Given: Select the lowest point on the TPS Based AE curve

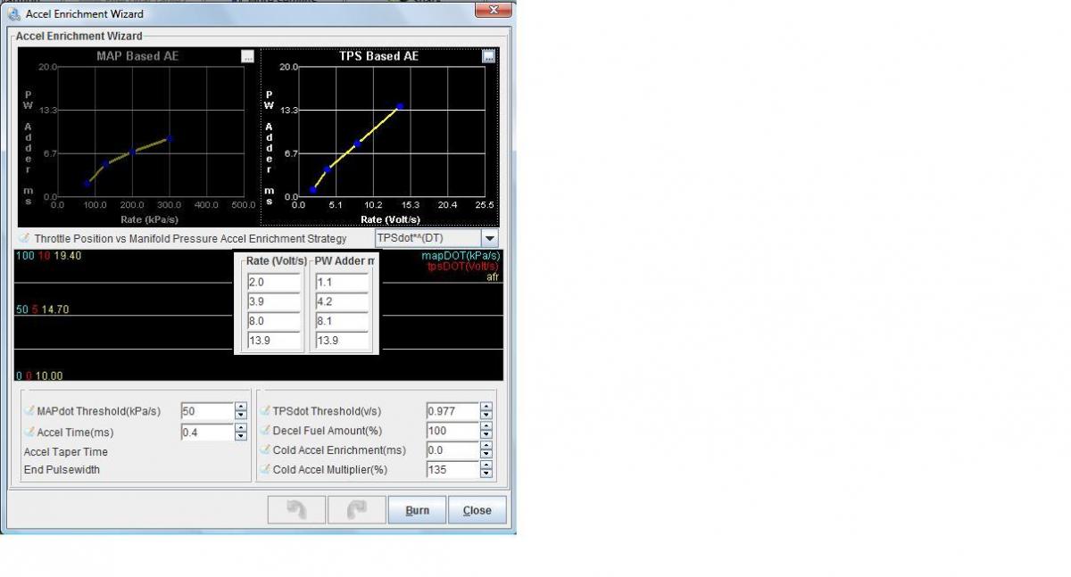Looking at the screenshot, I should (x=313, y=189).
